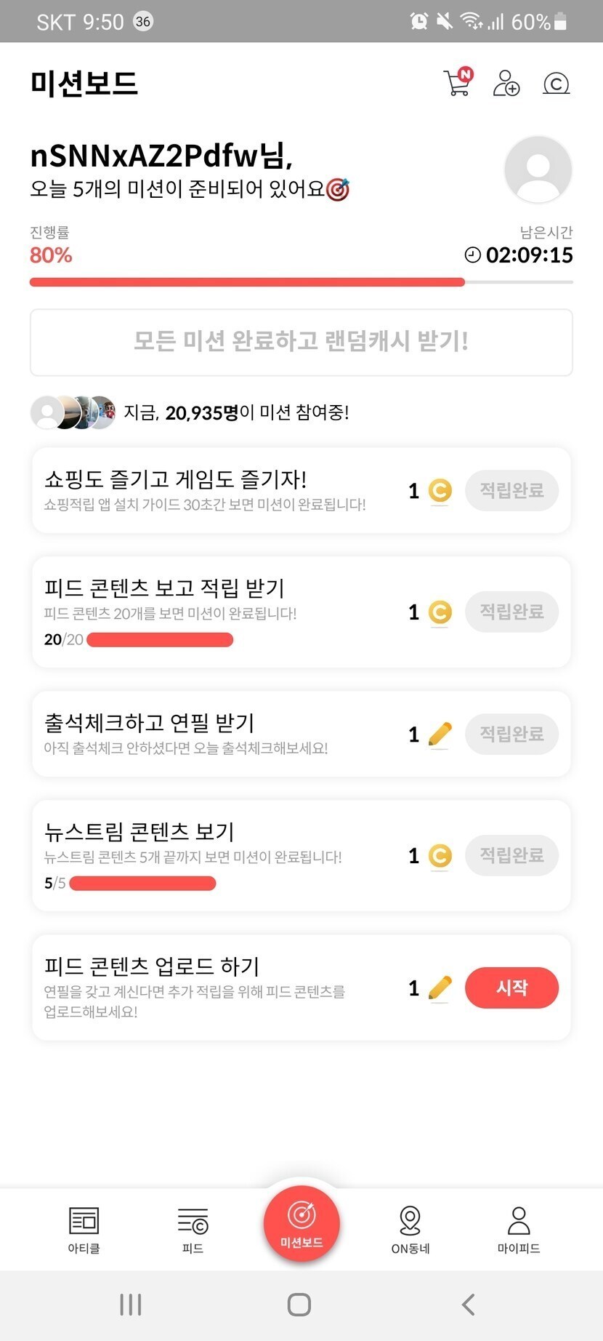Click the 20/20 feed progress bar

pos(160,640)
